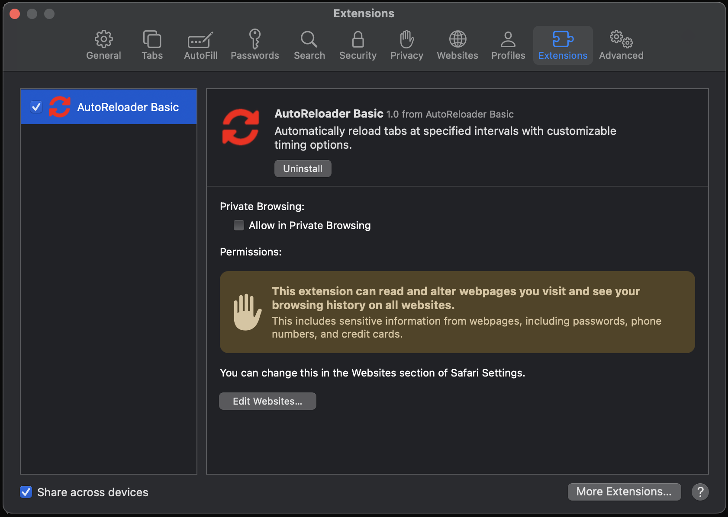This screenshot has height=517, width=728.
Task: Select the Extensions toolbar tab
Action: point(563,45)
